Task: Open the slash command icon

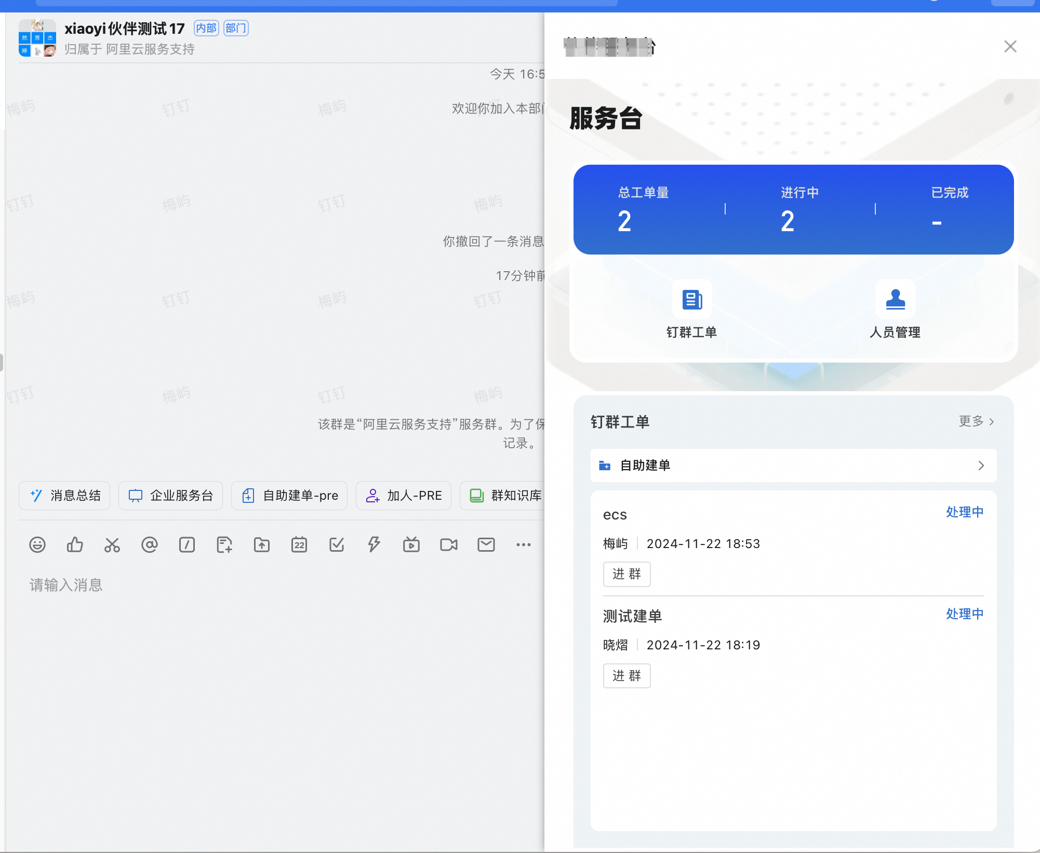Action: tap(187, 544)
